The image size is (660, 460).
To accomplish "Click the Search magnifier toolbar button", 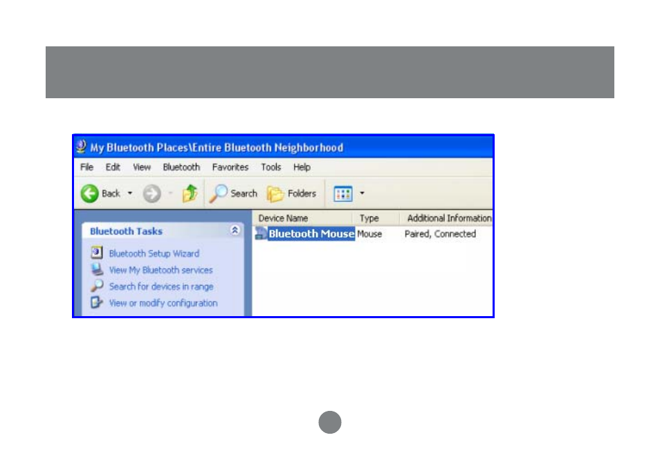I will [x=233, y=194].
